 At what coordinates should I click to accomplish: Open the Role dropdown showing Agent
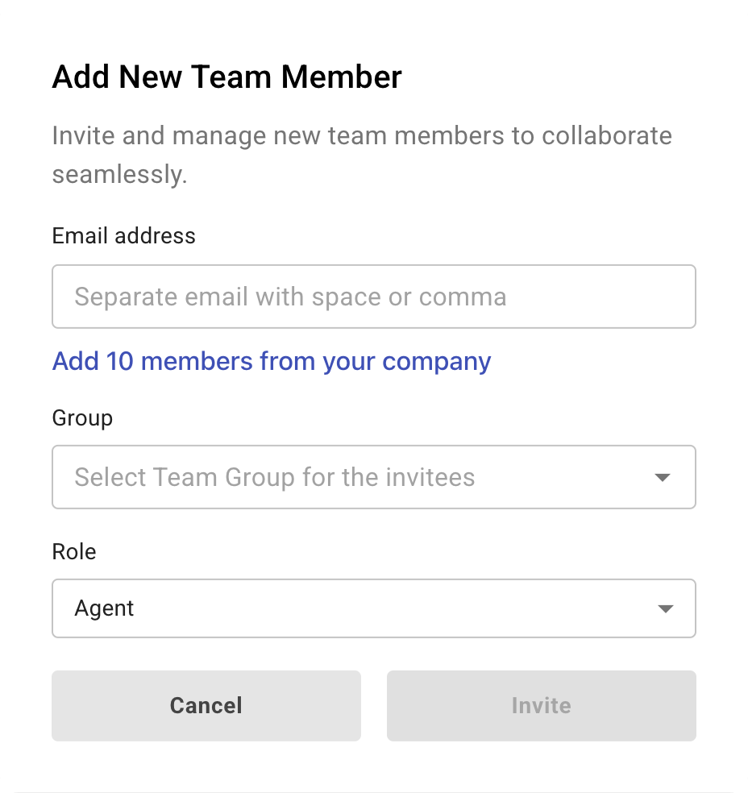click(373, 608)
